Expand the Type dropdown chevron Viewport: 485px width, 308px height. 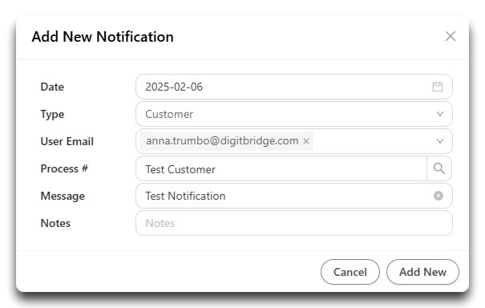[440, 114]
